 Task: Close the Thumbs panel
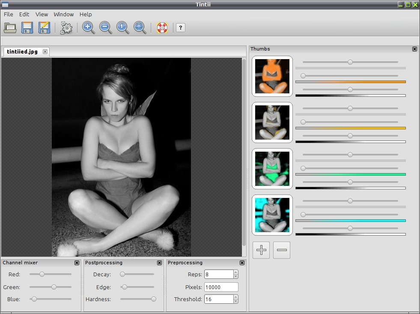(414, 49)
